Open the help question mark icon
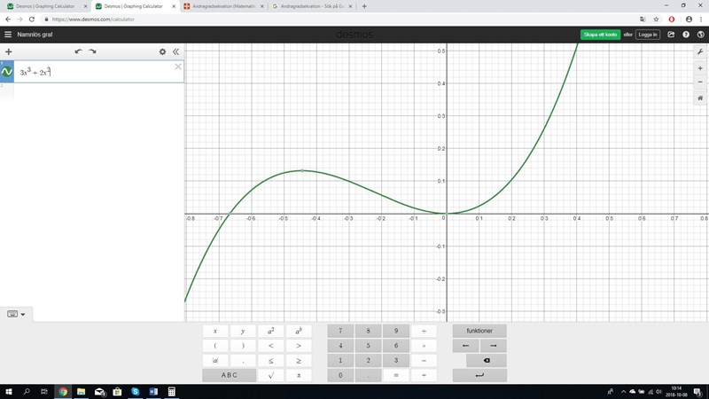 click(x=686, y=35)
